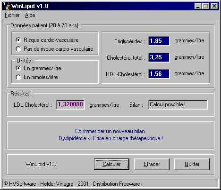Open the Aide menu
The width and height of the screenshot is (221, 190).
[30, 15]
